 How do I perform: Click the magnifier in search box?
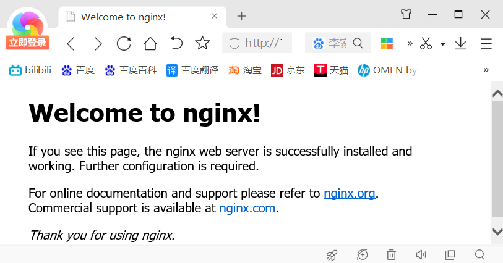click(x=358, y=43)
